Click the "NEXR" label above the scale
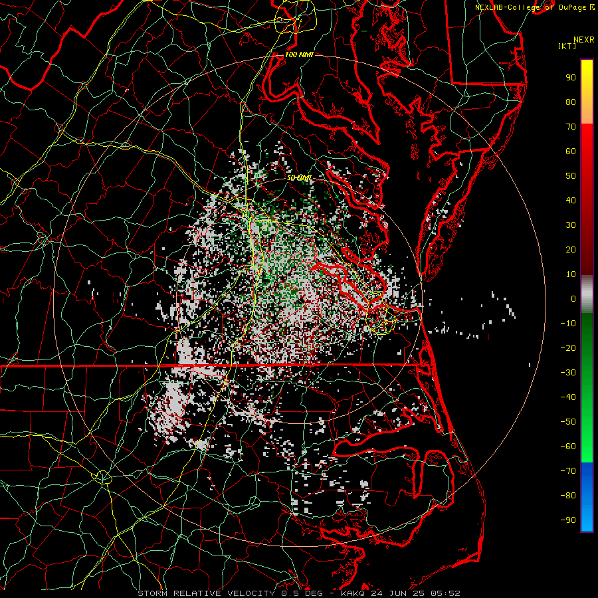This screenshot has width=598, height=598. click(x=584, y=40)
